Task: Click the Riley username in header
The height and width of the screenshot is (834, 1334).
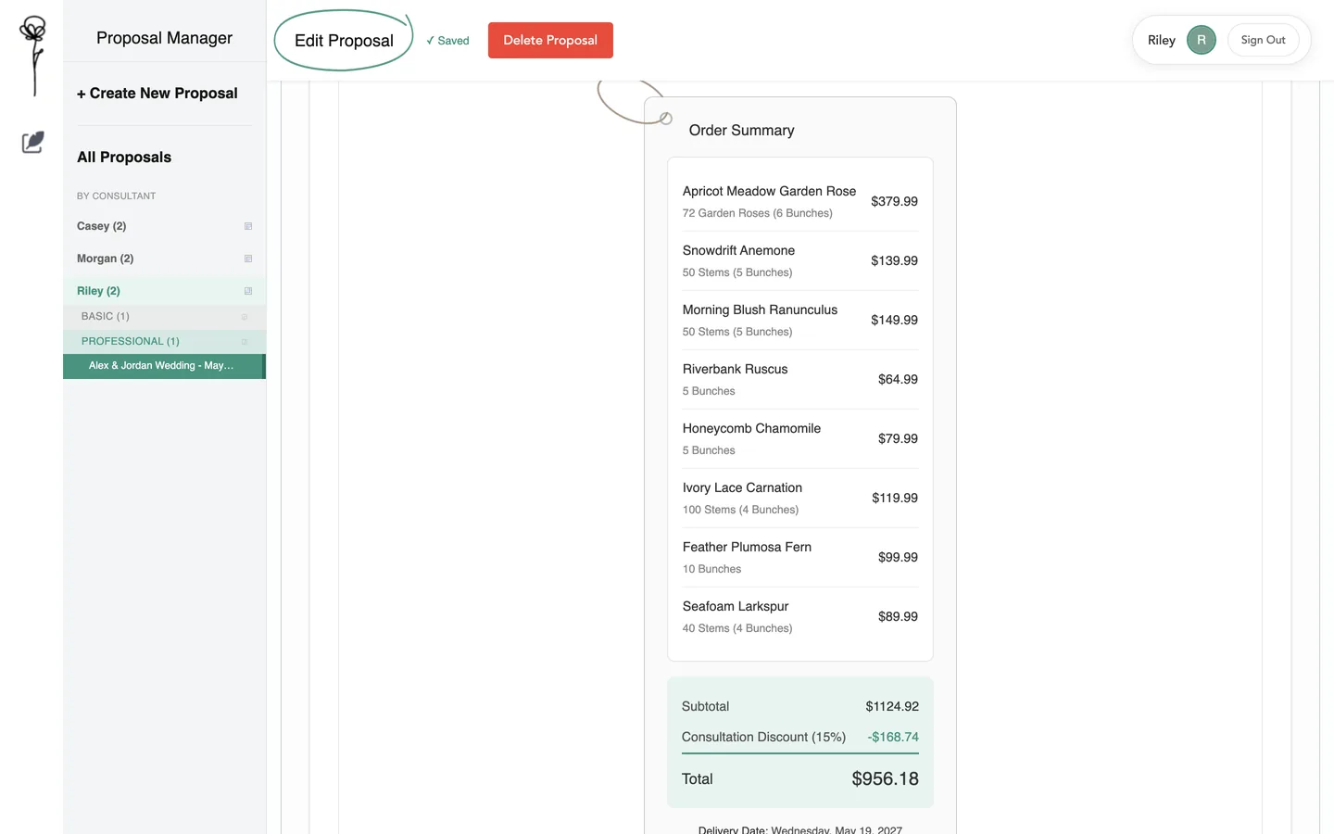Action: pyautogui.click(x=1161, y=40)
